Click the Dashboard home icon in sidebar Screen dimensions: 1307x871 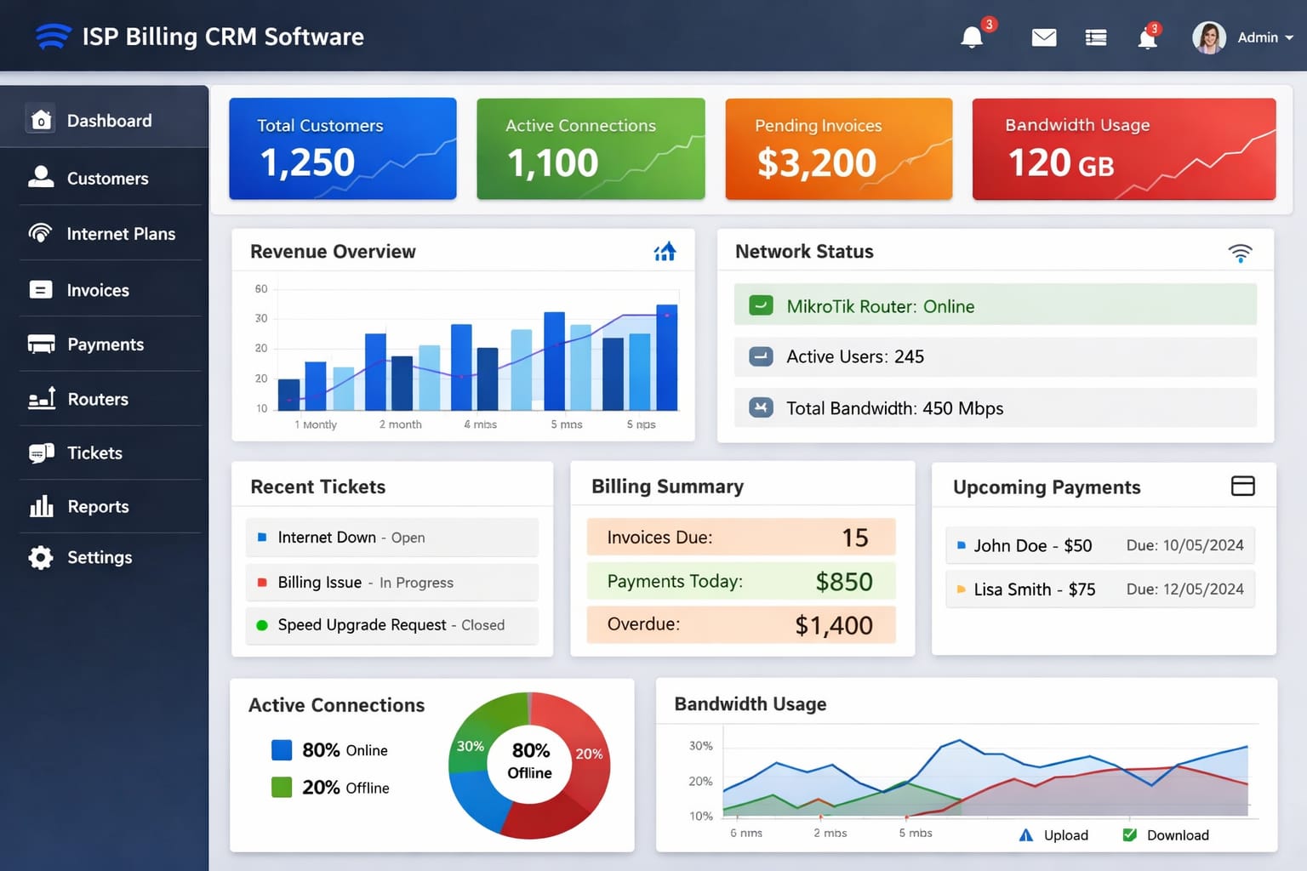(41, 120)
